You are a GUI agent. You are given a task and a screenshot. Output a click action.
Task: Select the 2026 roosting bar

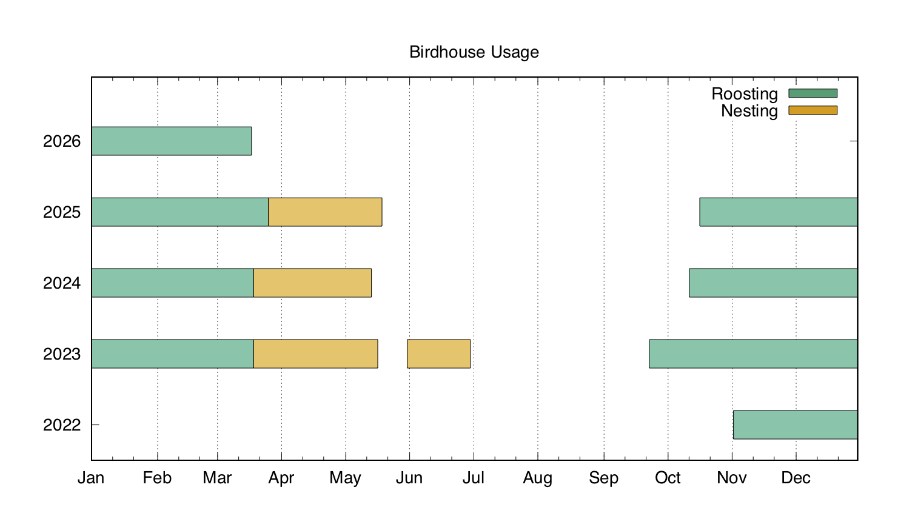(x=171, y=141)
